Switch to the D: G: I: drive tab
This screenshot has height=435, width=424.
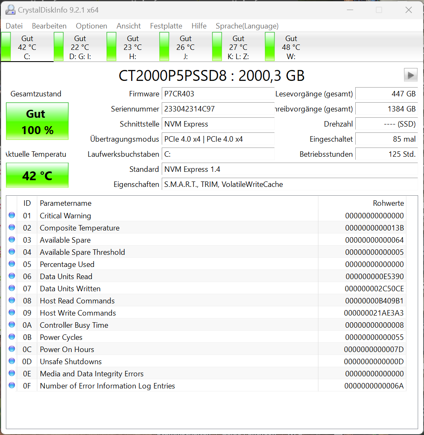[x=80, y=47]
